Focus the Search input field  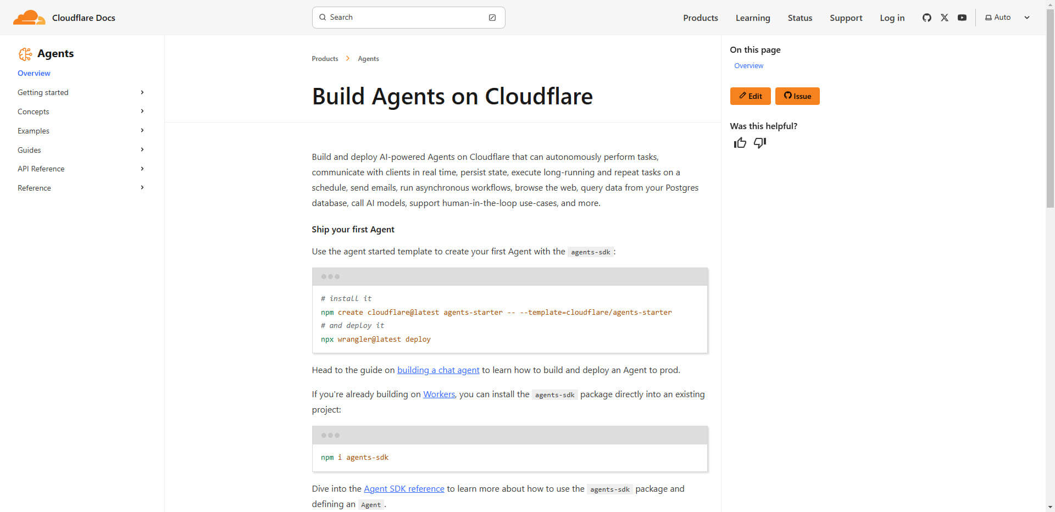pos(408,18)
